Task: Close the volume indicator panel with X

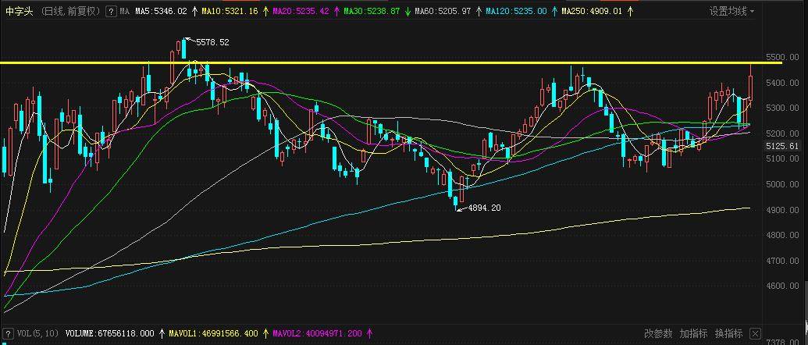Action: tap(755, 333)
